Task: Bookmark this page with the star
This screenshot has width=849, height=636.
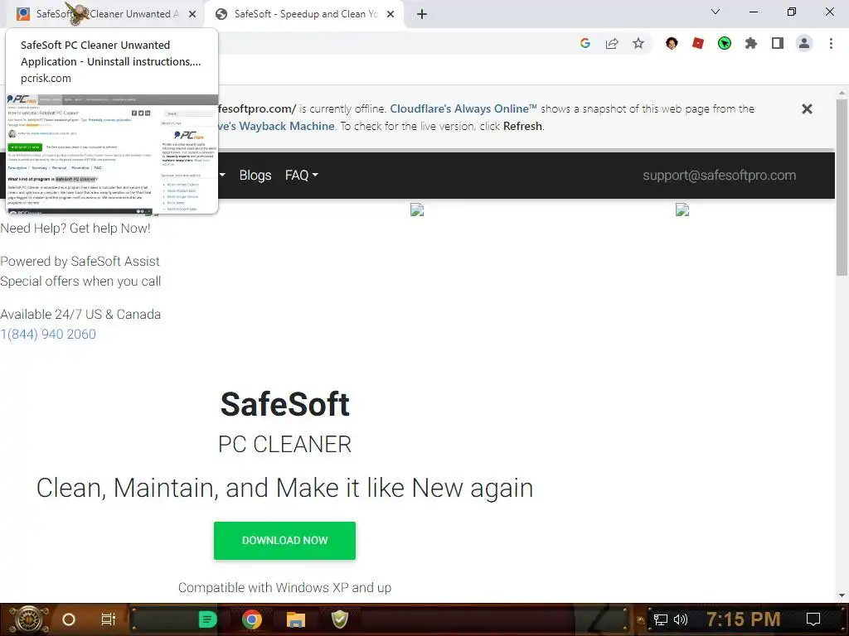Action: click(x=638, y=43)
